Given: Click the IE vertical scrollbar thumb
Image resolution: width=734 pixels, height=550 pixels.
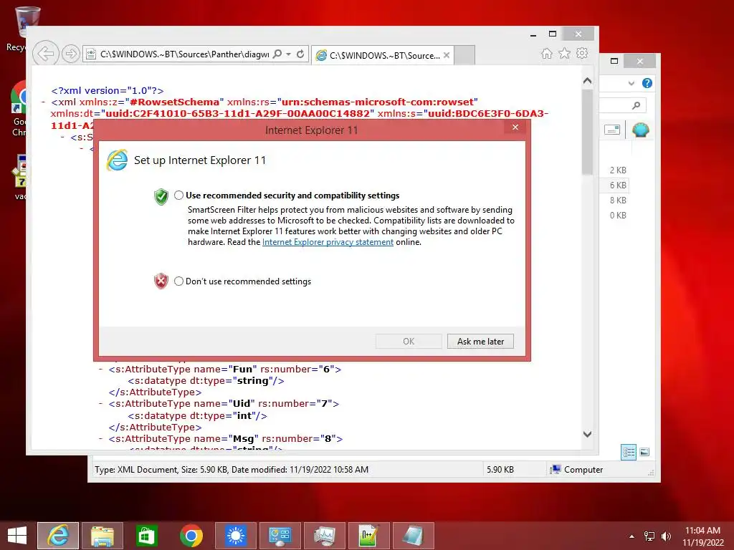Looking at the screenshot, I should [588, 132].
